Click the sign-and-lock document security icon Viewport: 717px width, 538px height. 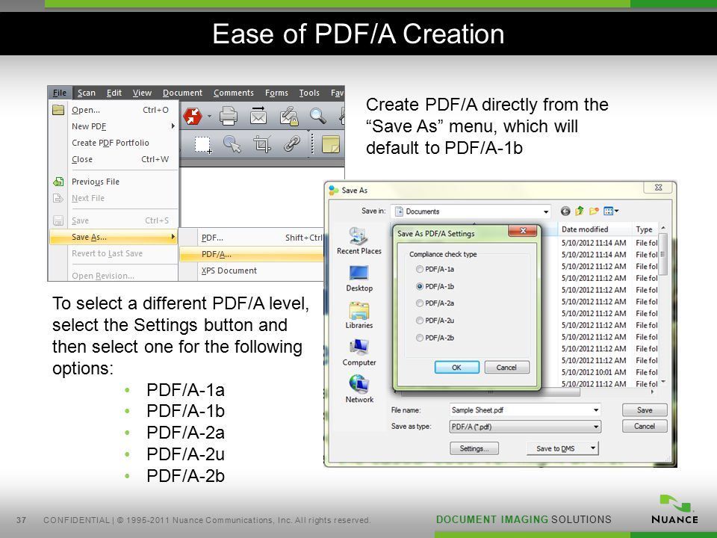tap(289, 117)
